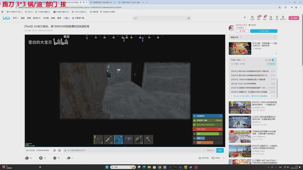Click the search magnifier icon
Image resolution: width=303 pixels, height=170 pixels.
189,18
